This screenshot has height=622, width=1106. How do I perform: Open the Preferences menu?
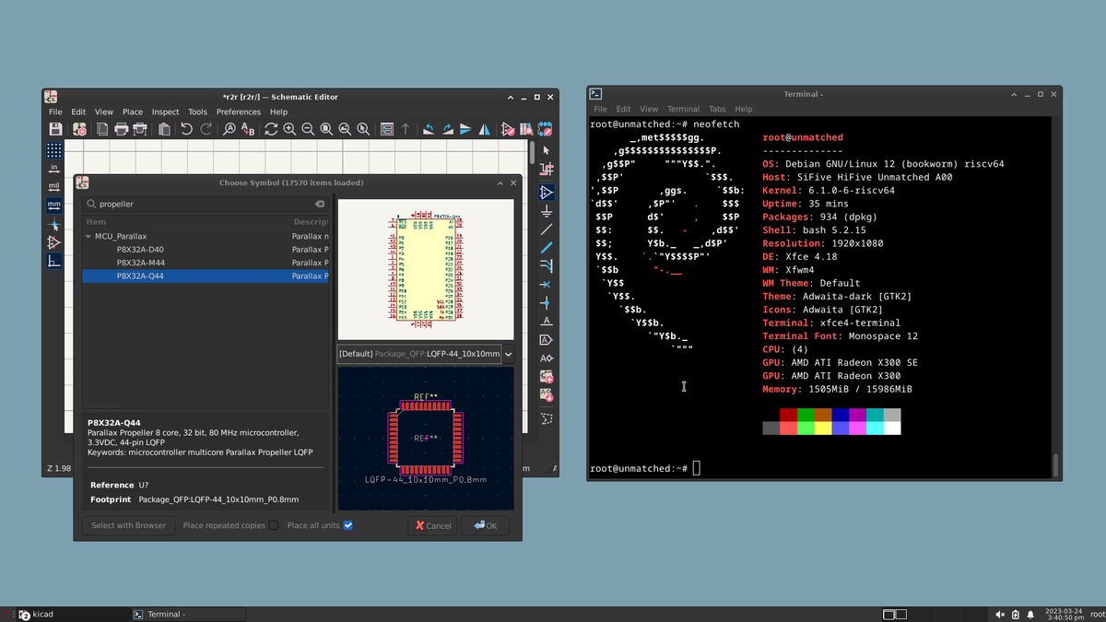(239, 112)
